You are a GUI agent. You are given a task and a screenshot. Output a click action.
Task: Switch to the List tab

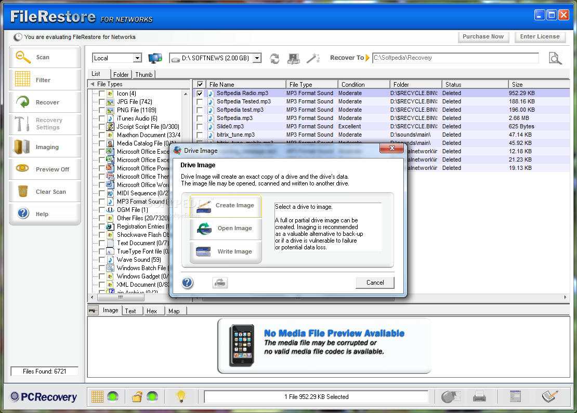[x=96, y=74]
